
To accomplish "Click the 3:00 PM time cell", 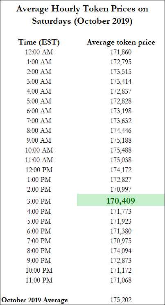I will (x=39, y=202).
